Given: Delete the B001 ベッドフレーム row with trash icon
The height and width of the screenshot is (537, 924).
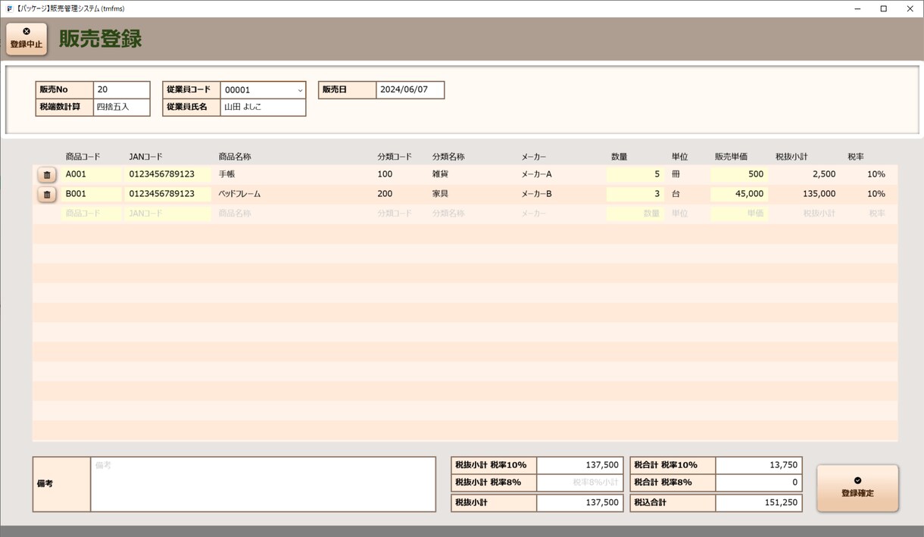Looking at the screenshot, I should click(47, 195).
